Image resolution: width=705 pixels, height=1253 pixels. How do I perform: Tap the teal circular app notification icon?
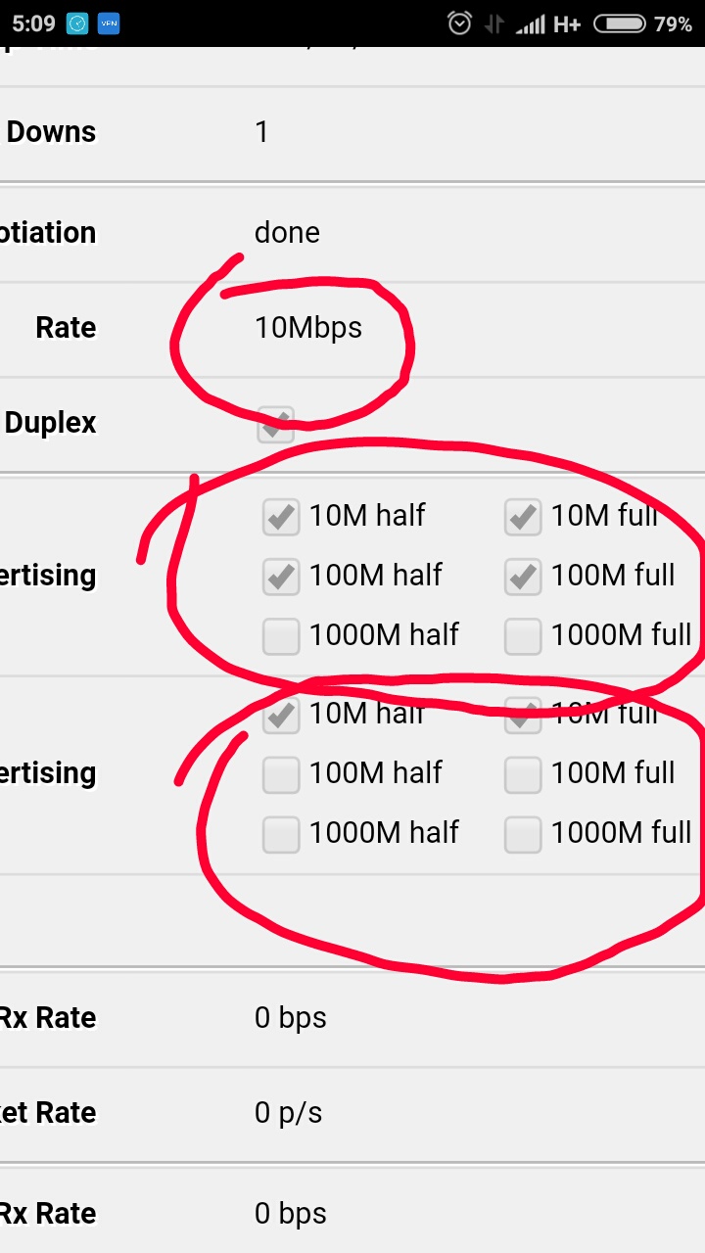[77, 23]
